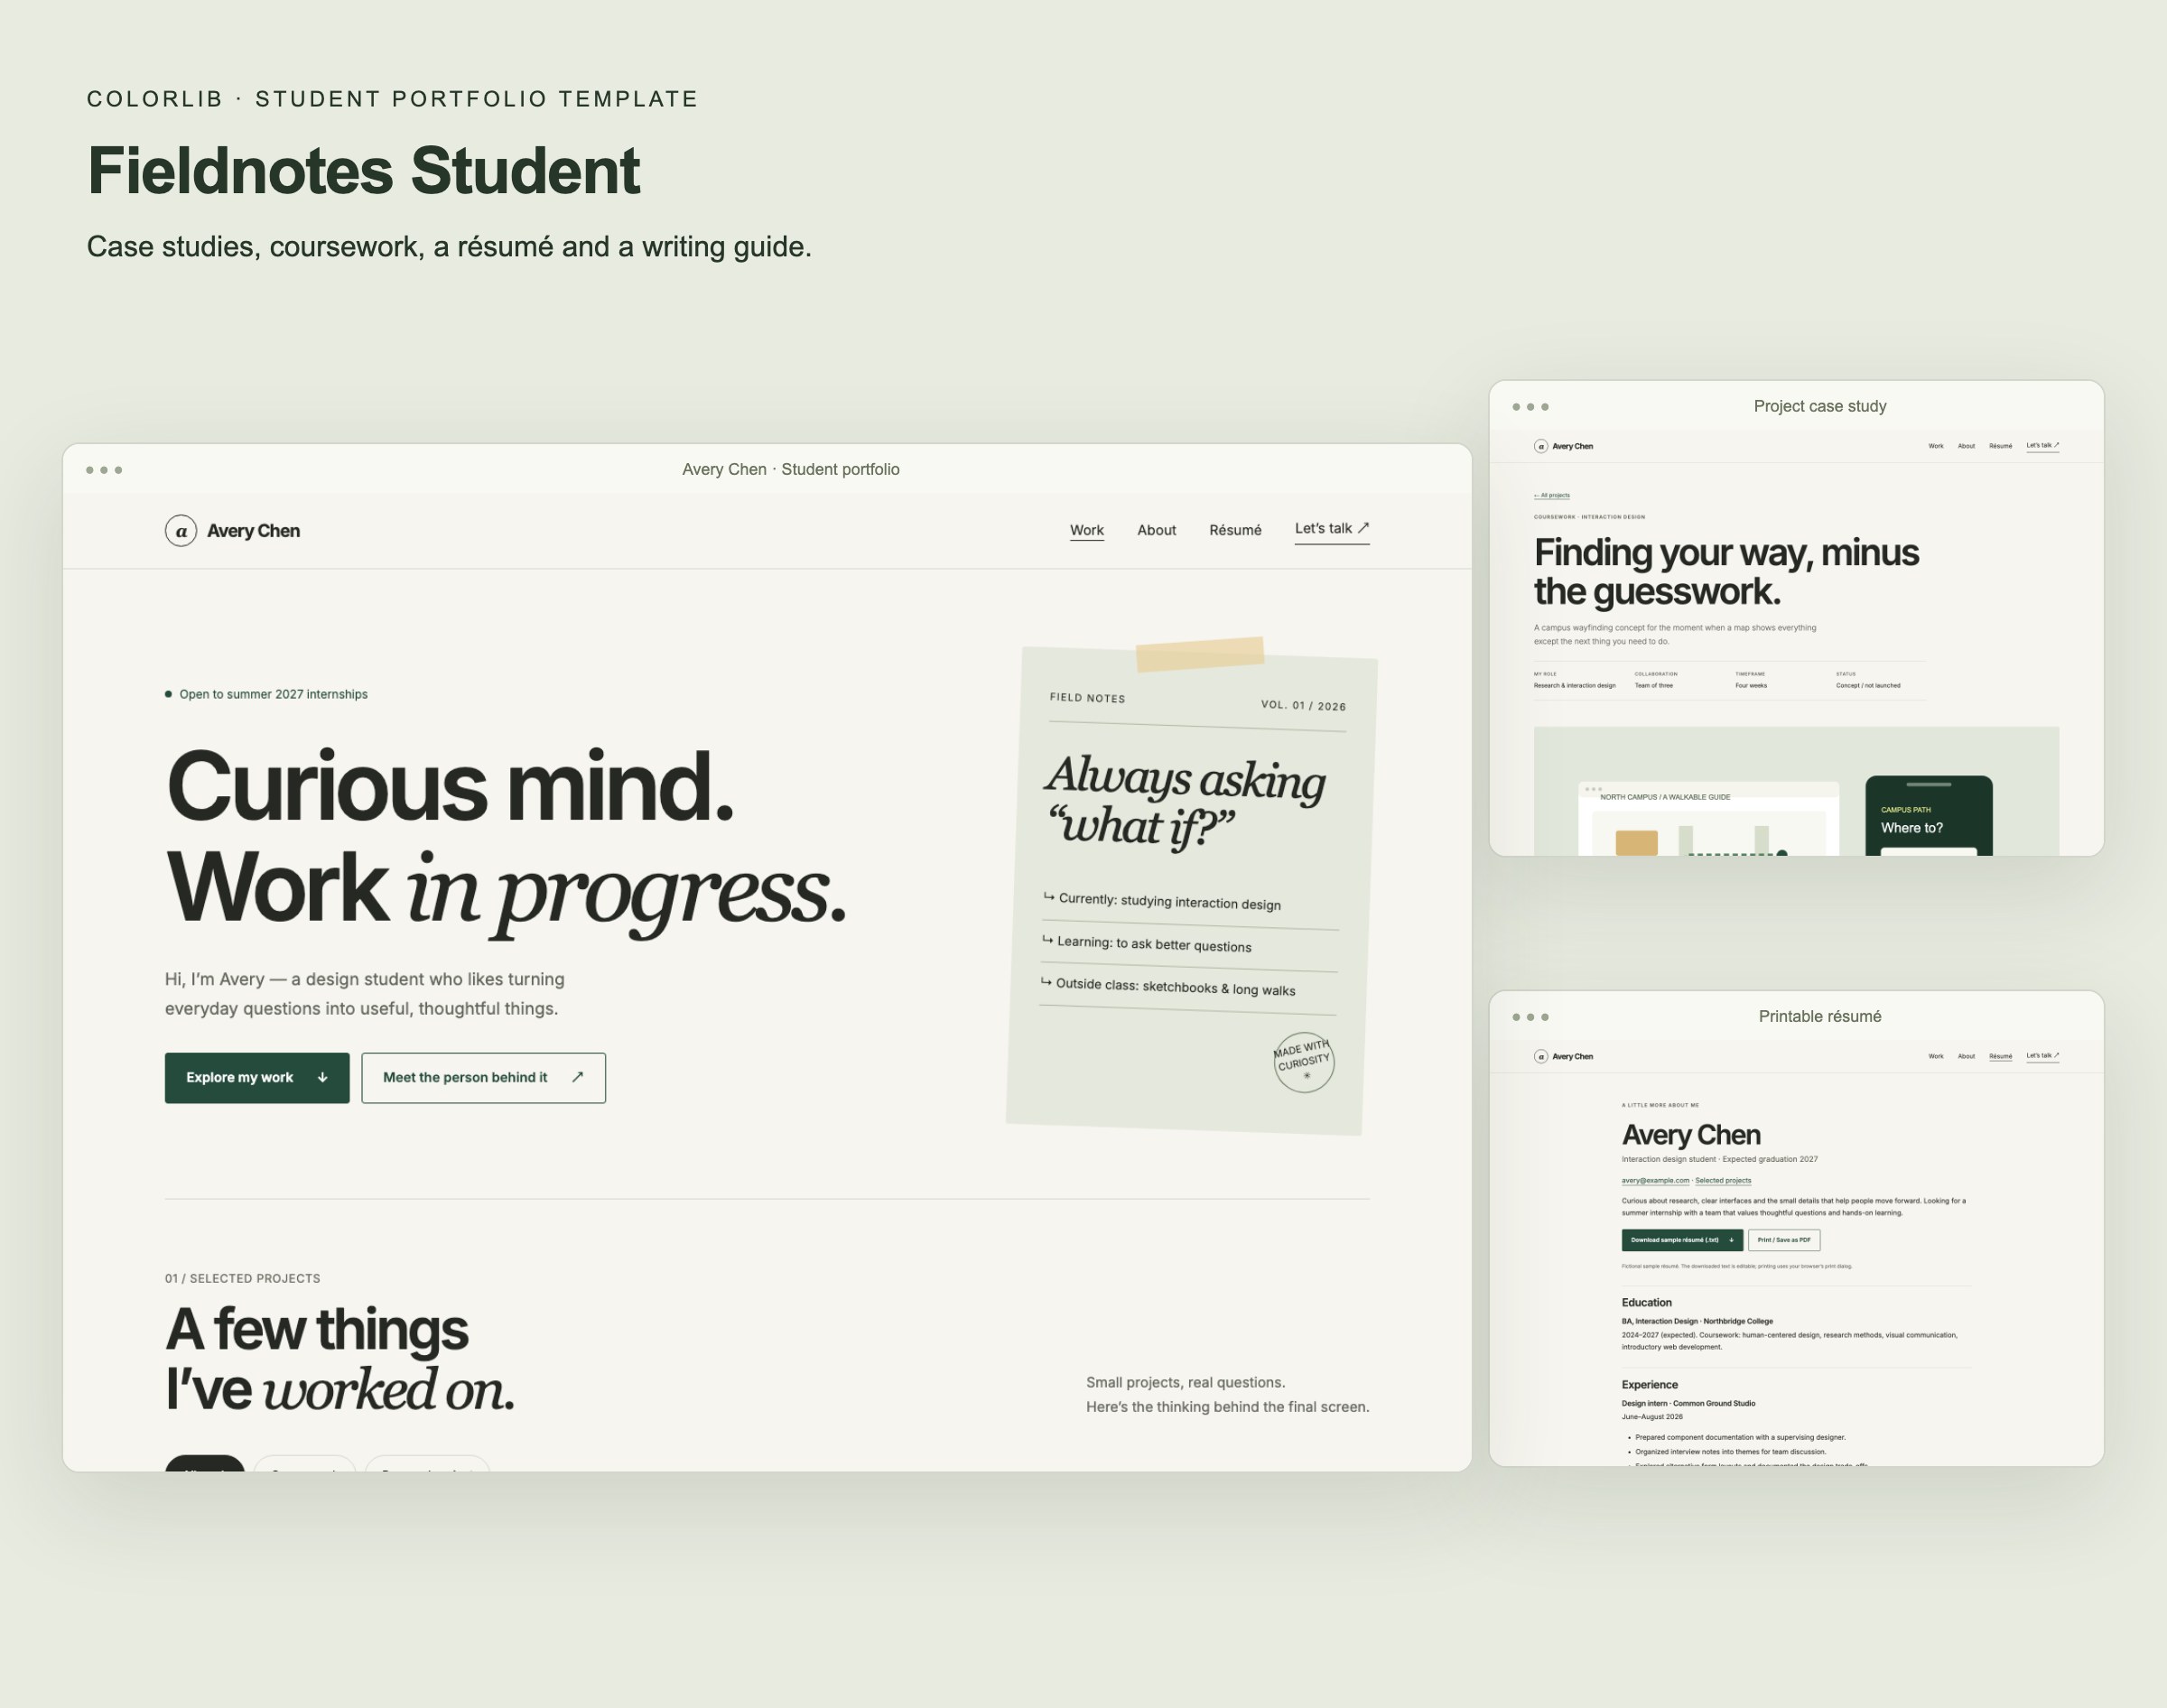Click Let's talk in Project case study window

(2042, 446)
